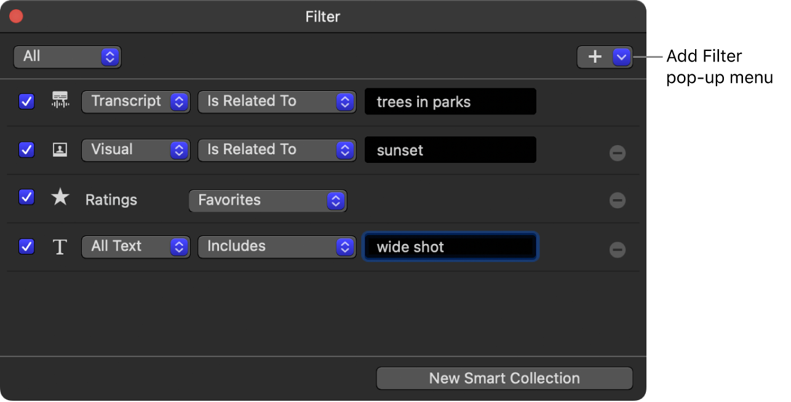791x402 pixels.
Task: Click inside the 'wide shot' text field
Action: click(450, 246)
